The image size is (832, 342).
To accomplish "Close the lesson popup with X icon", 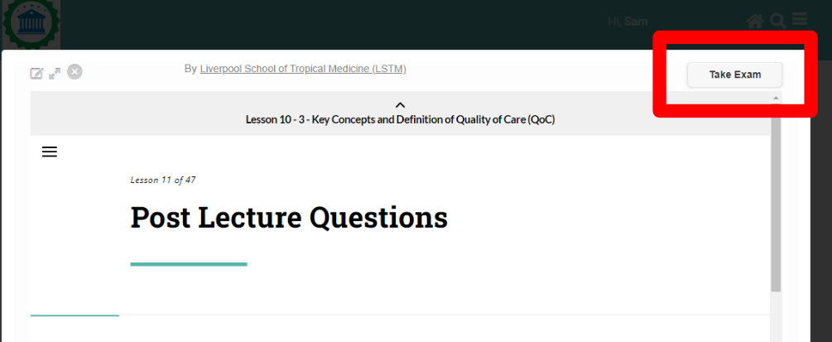I will (75, 72).
